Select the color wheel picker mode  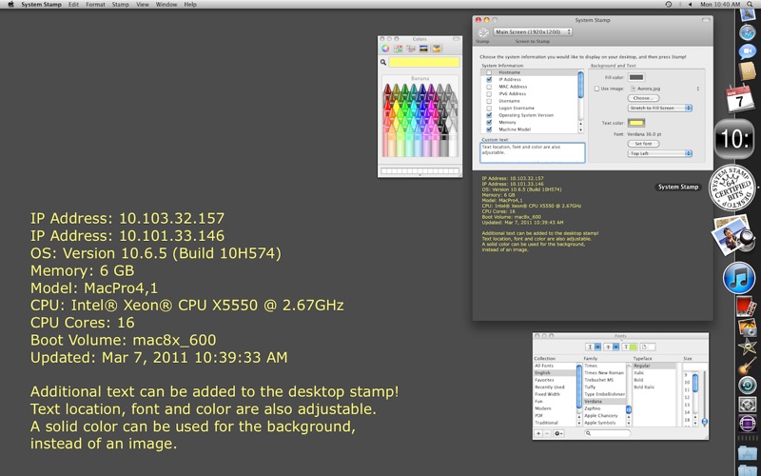tap(386, 49)
